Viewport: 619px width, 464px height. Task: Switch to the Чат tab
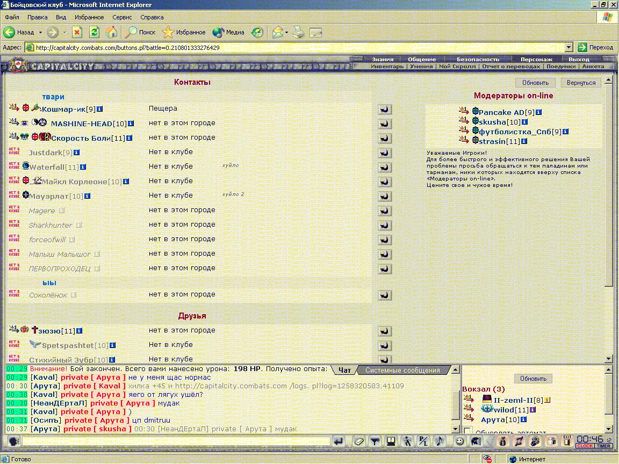click(344, 370)
